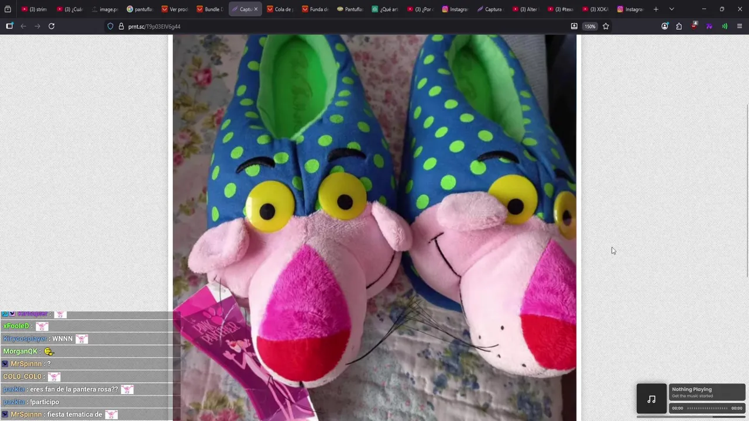Click chat message '!participo' from pazkta
This screenshot has width=749, height=421.
[x=44, y=402]
